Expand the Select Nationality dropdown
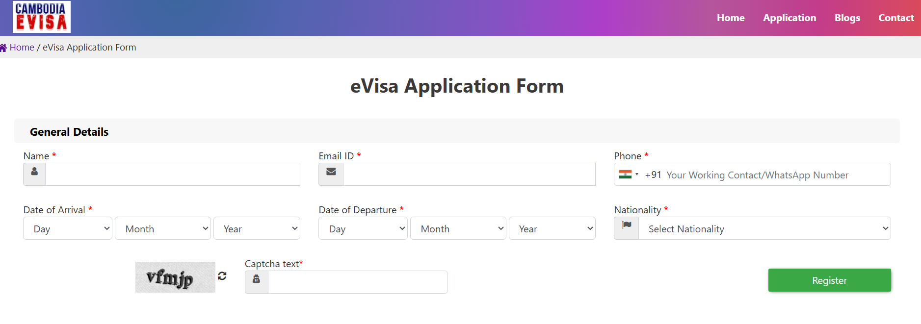 [x=764, y=228]
